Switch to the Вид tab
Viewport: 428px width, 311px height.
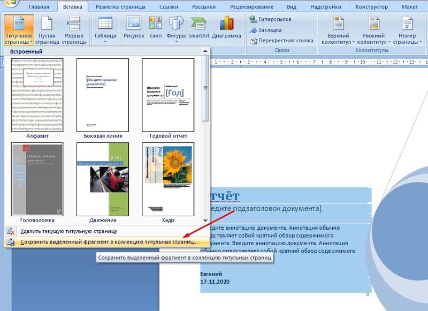(x=291, y=7)
